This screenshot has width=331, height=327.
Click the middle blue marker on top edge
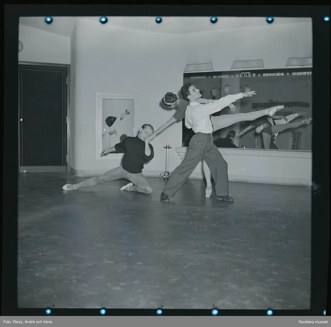(158, 20)
